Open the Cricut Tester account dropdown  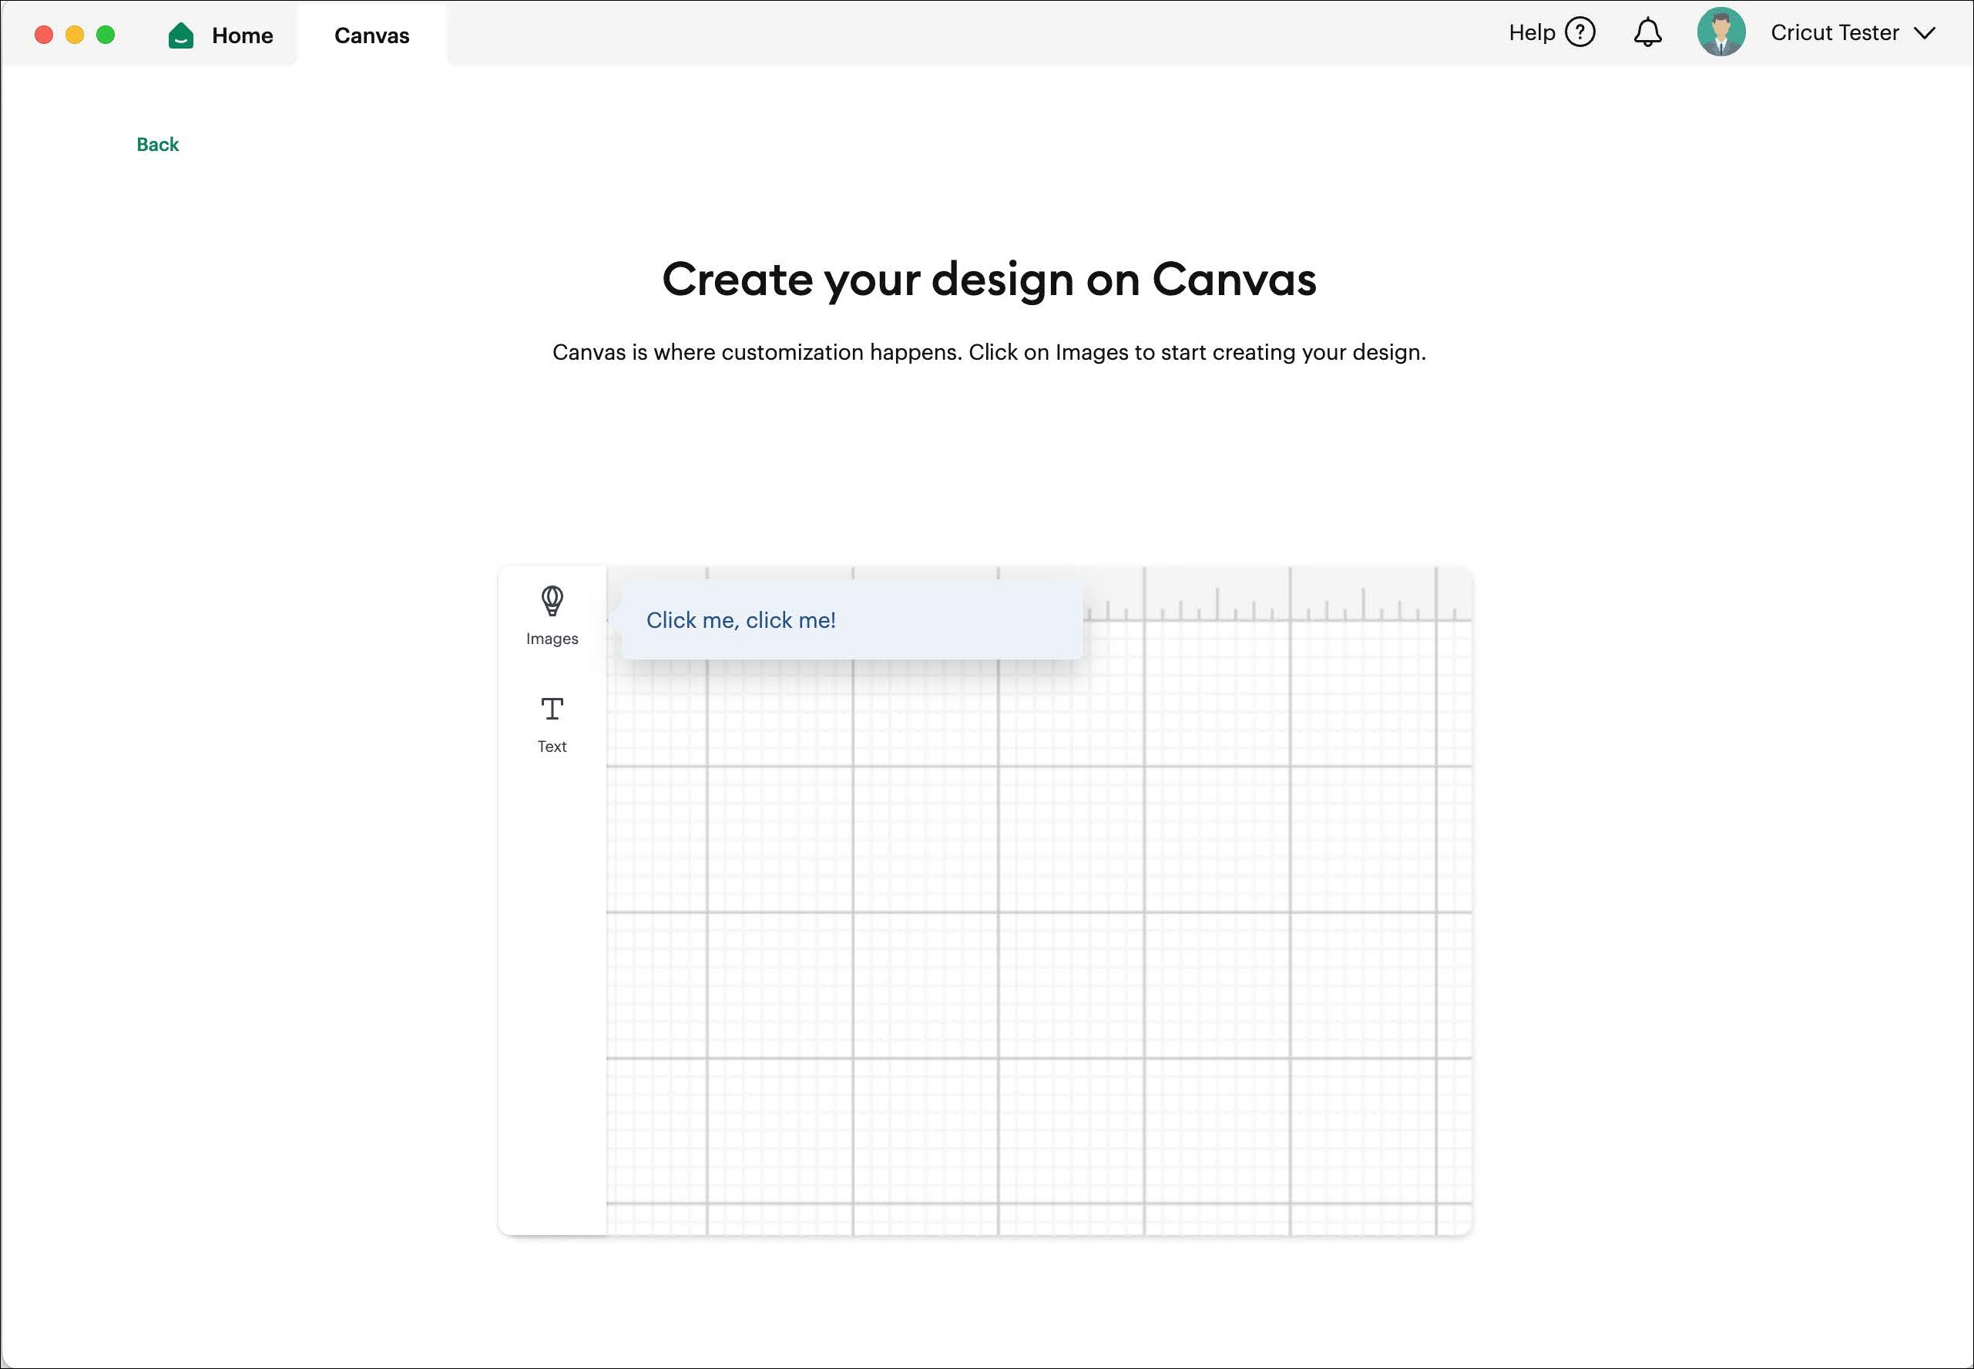click(x=1835, y=32)
